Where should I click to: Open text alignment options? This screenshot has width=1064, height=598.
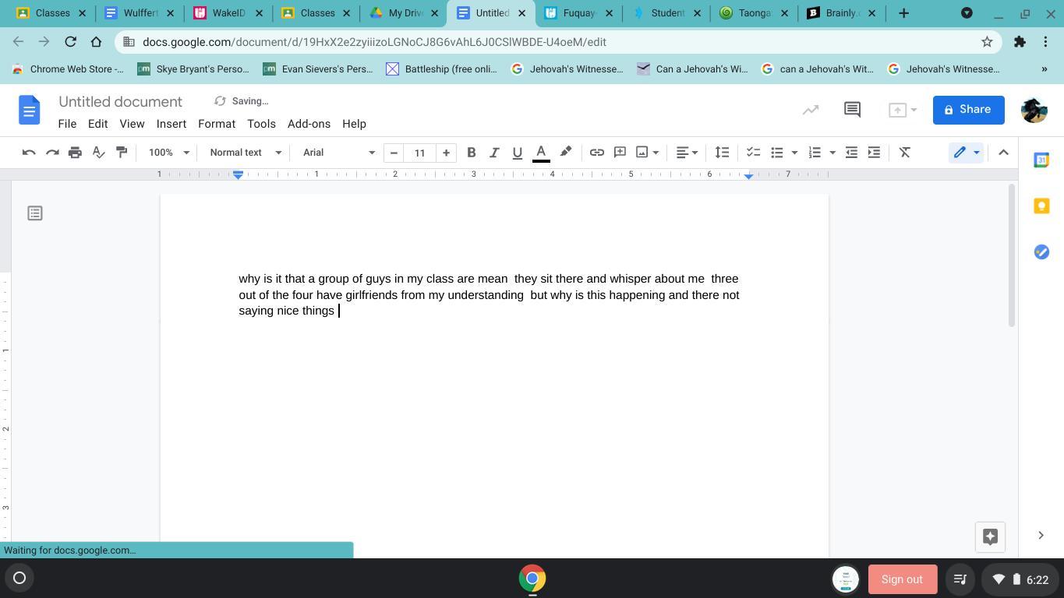coord(686,153)
